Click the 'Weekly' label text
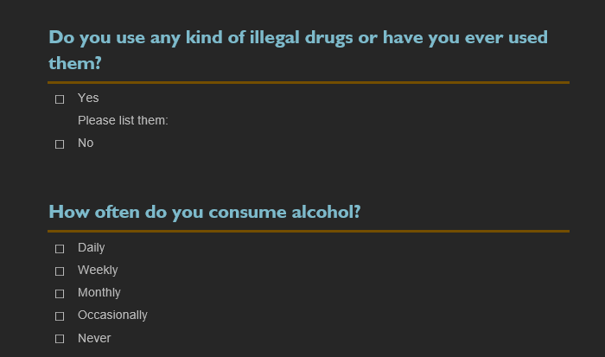 pos(98,270)
